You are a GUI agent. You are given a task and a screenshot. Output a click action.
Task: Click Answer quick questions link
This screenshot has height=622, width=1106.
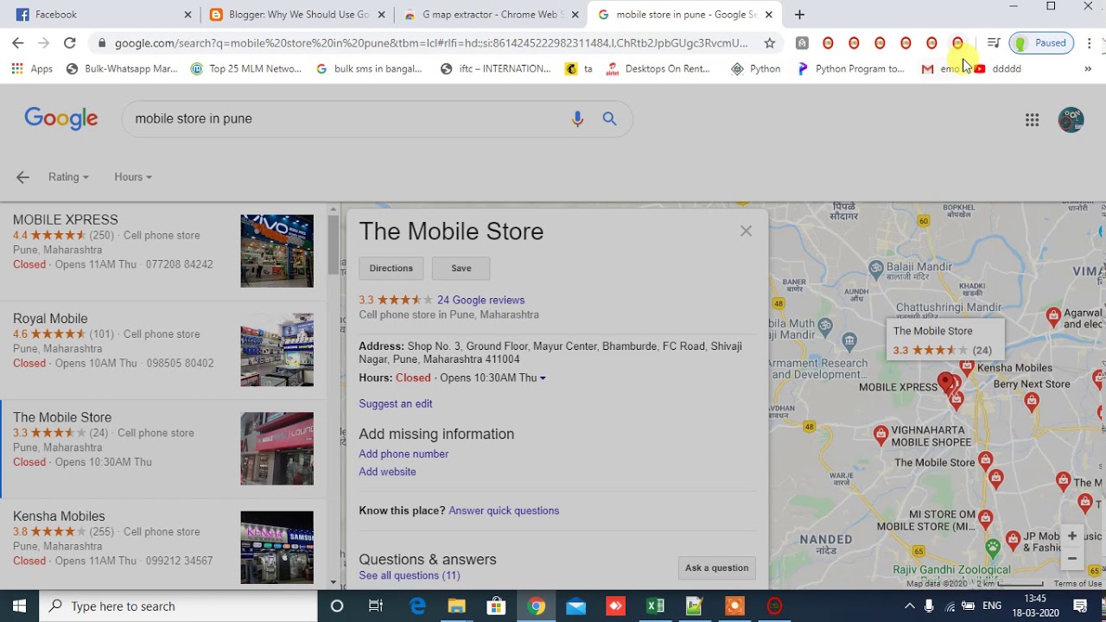pos(504,511)
